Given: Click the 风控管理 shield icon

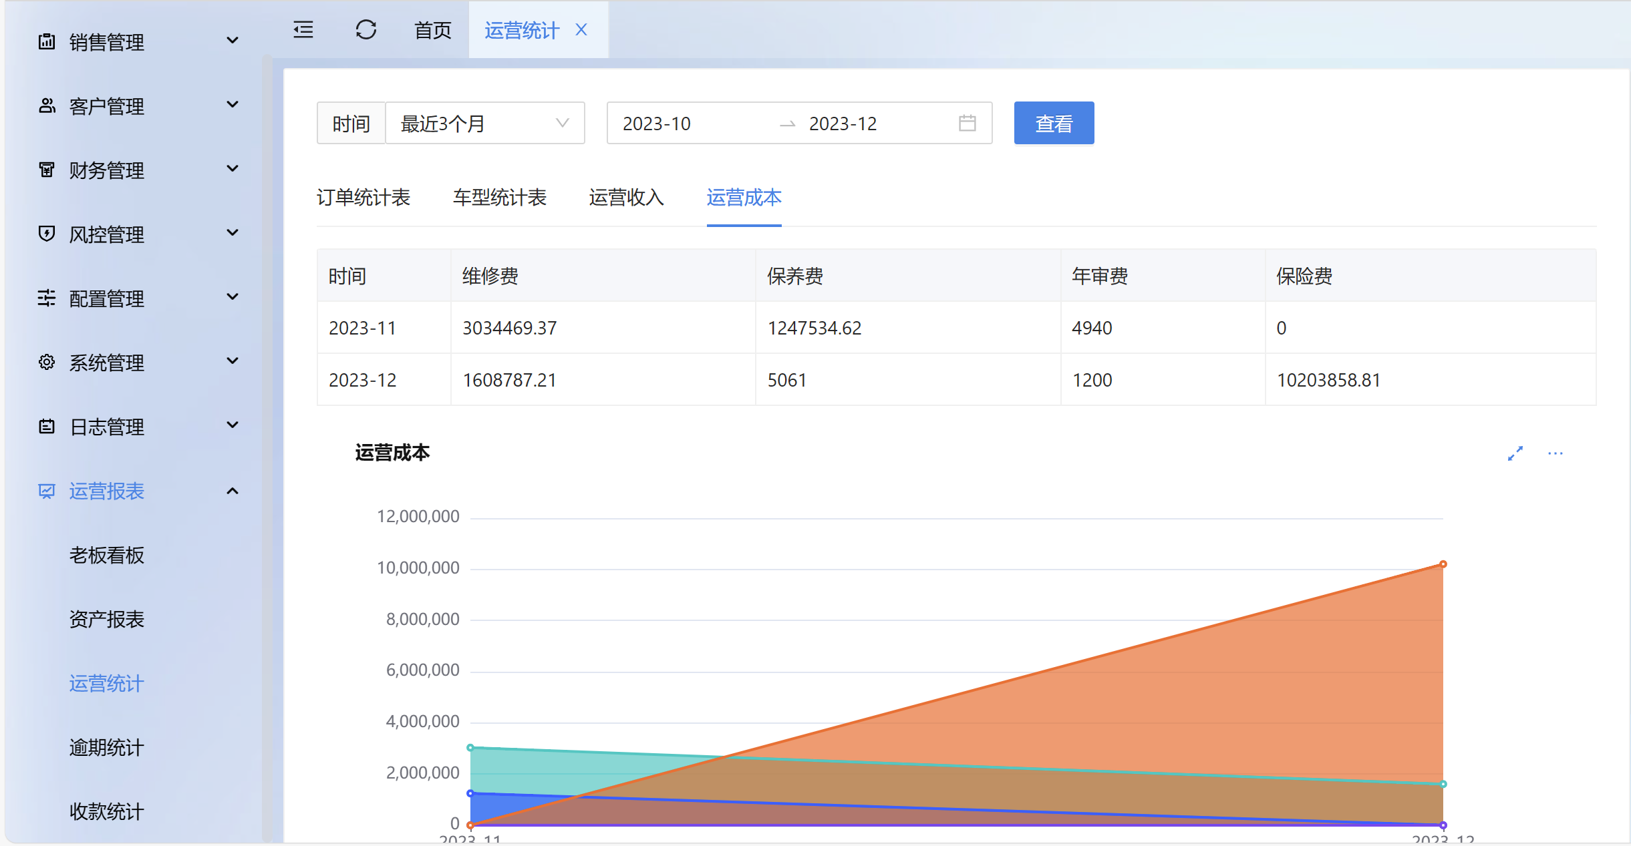Looking at the screenshot, I should (x=47, y=234).
